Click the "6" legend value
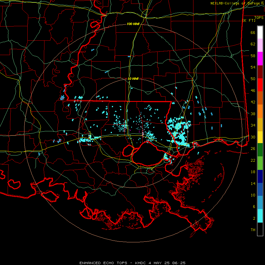 coord(254,207)
